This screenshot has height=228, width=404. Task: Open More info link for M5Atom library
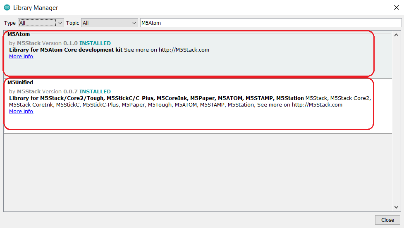21,57
